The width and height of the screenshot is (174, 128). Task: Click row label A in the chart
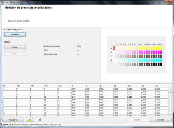pos(111,48)
